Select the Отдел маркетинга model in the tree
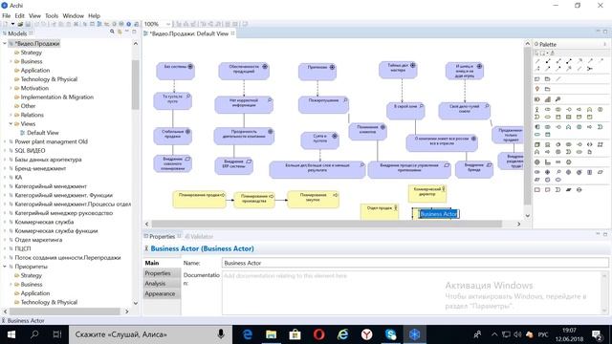This screenshot has height=344, width=612. (38, 240)
